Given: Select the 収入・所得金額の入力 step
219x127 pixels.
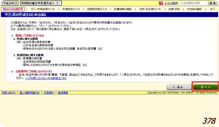Looking at the screenshot, I should coord(43,9).
